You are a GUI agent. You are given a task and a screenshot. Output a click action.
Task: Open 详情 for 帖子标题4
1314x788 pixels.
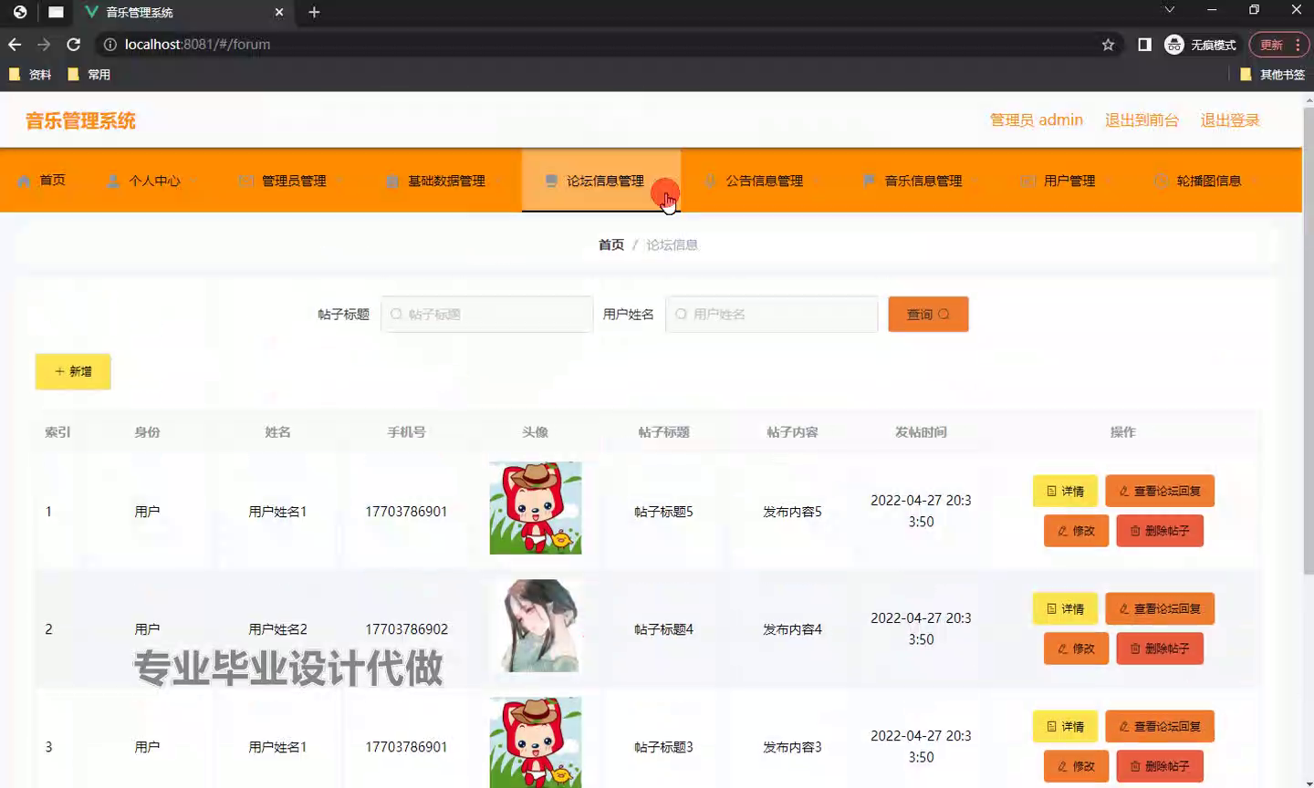1065,608
